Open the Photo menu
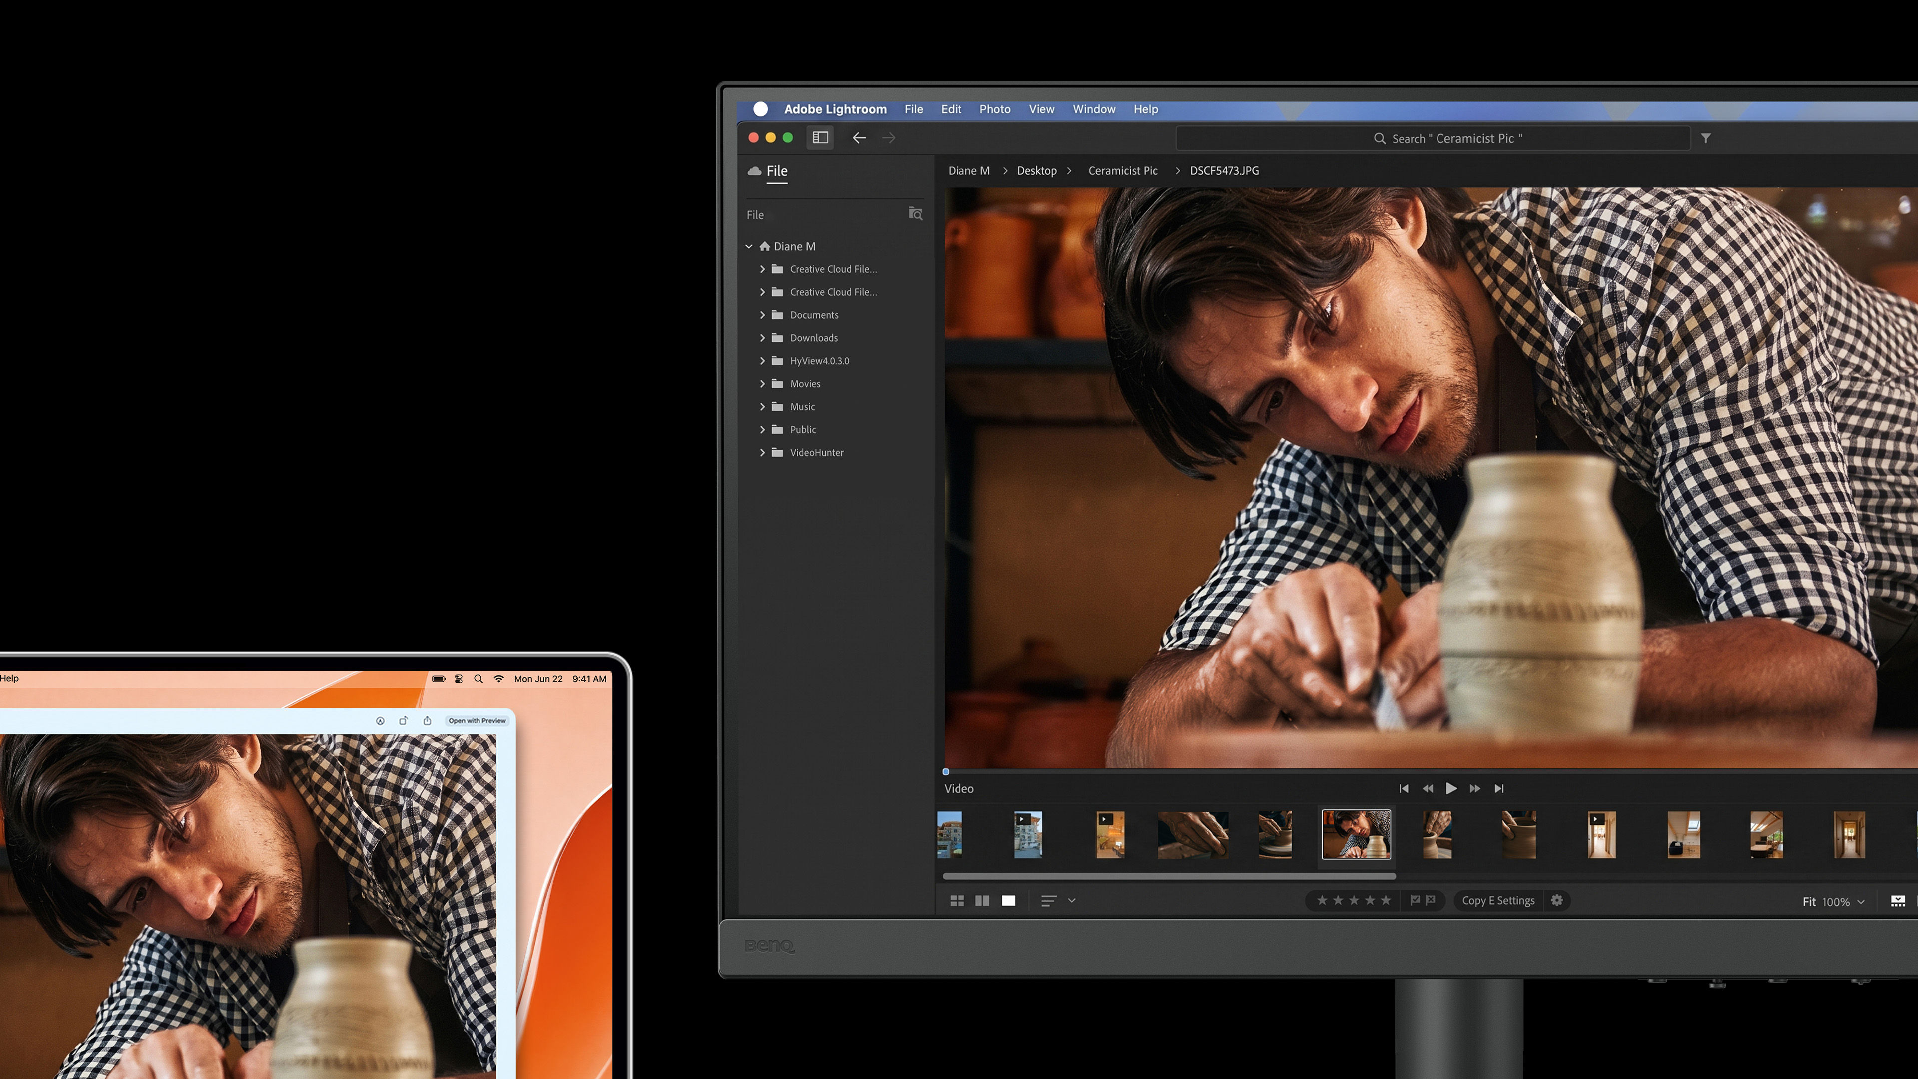The width and height of the screenshot is (1918, 1079). pyautogui.click(x=995, y=109)
